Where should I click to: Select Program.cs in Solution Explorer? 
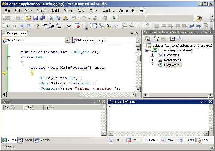pos(173,65)
